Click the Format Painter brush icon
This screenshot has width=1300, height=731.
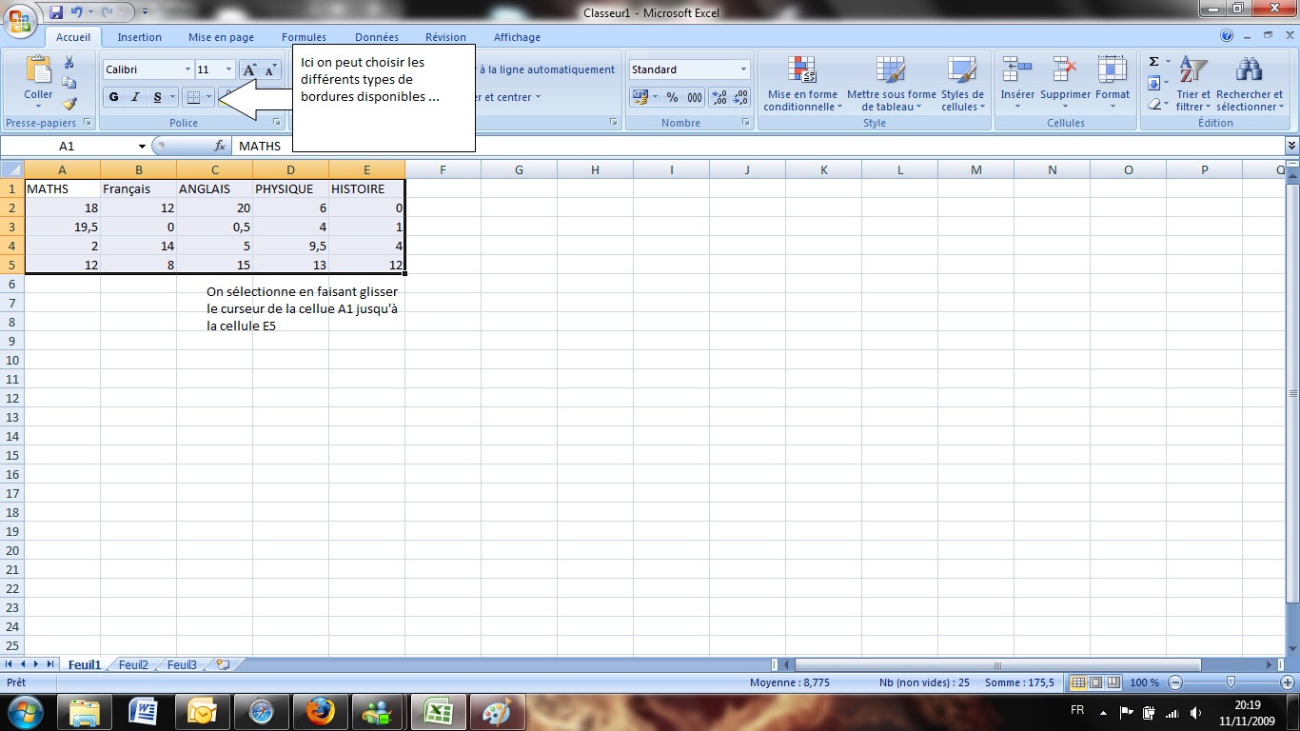[x=69, y=104]
